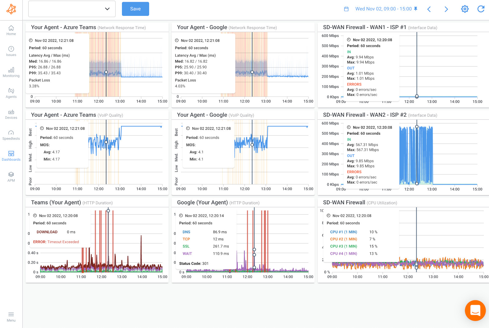This screenshot has height=328, width=489.
Task: Go to the previous time period with left chevron
Action: (429, 9)
